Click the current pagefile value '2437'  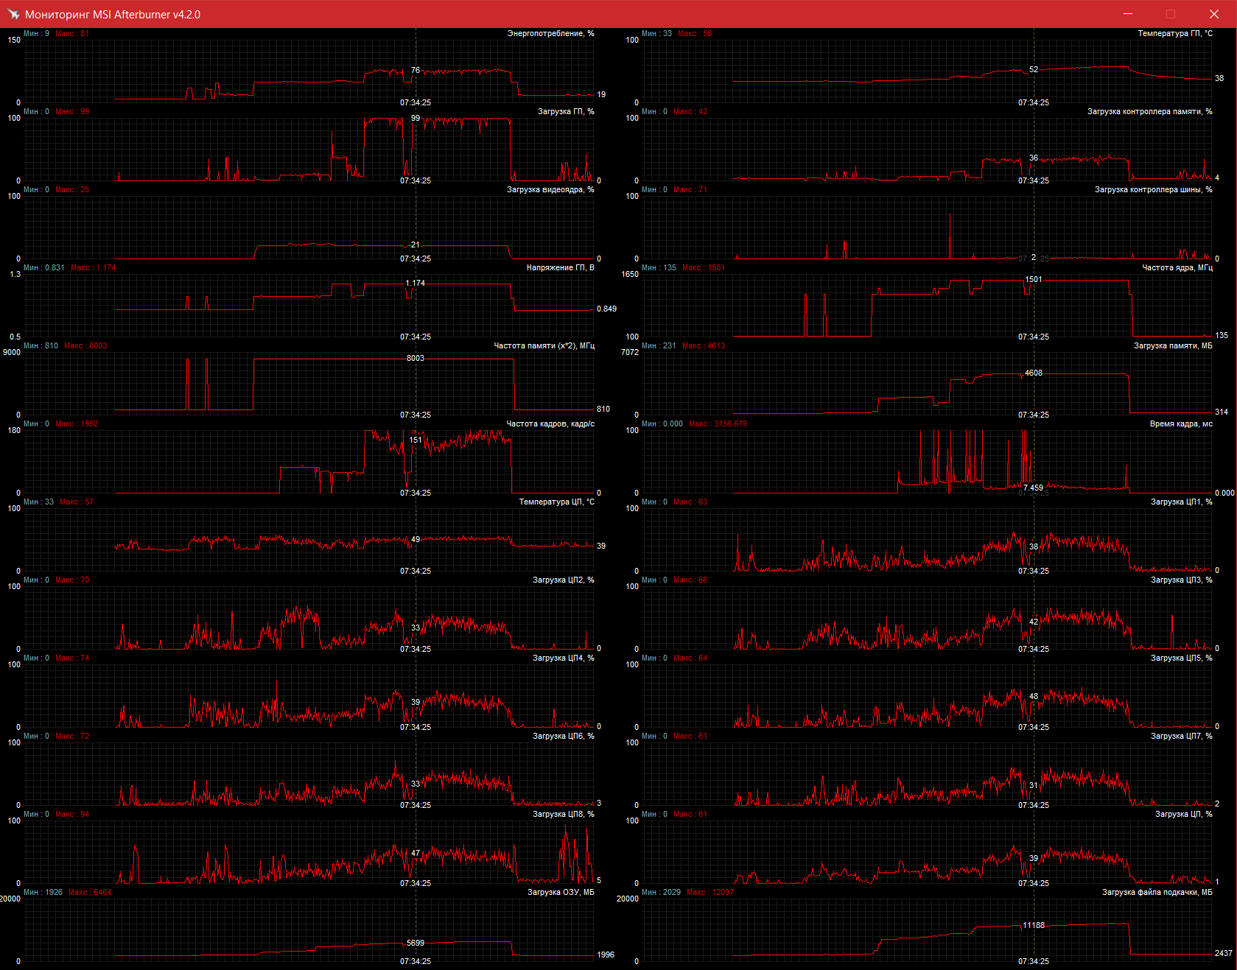point(1224,954)
